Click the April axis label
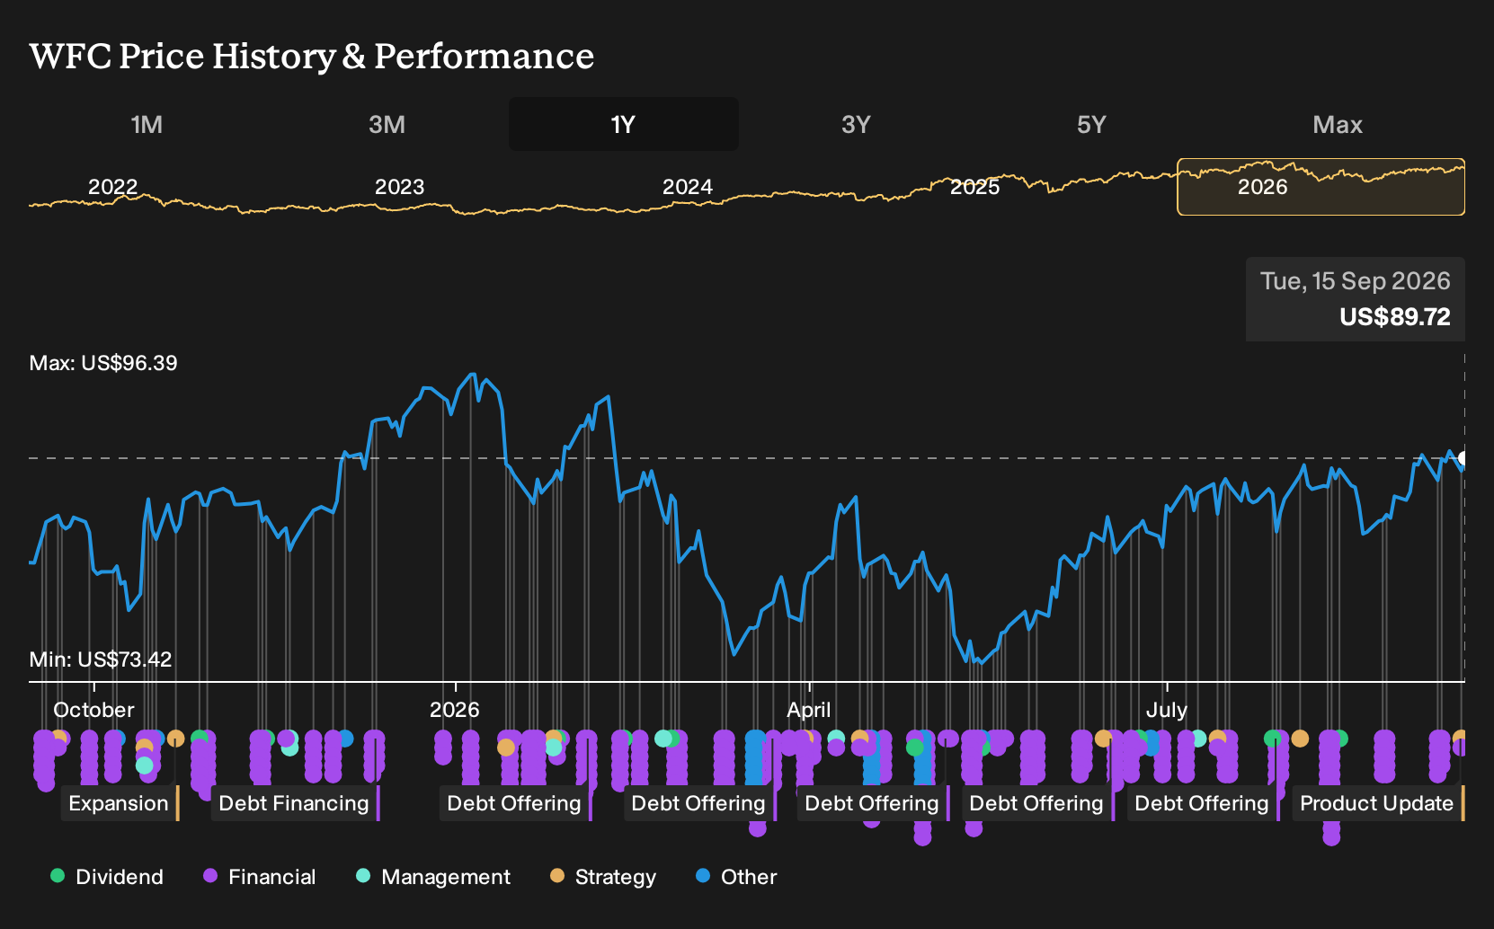This screenshot has width=1494, height=929. point(809,710)
